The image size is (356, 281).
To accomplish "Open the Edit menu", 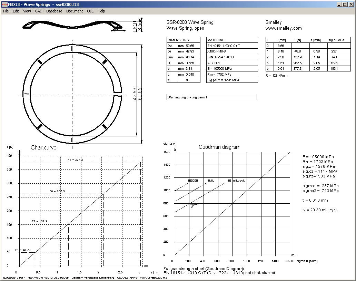I will (x=16, y=11).
